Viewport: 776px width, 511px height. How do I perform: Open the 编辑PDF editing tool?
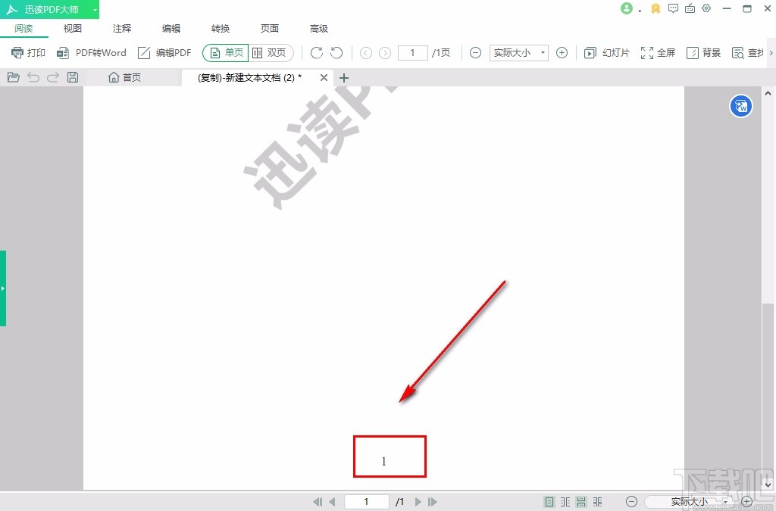(164, 52)
